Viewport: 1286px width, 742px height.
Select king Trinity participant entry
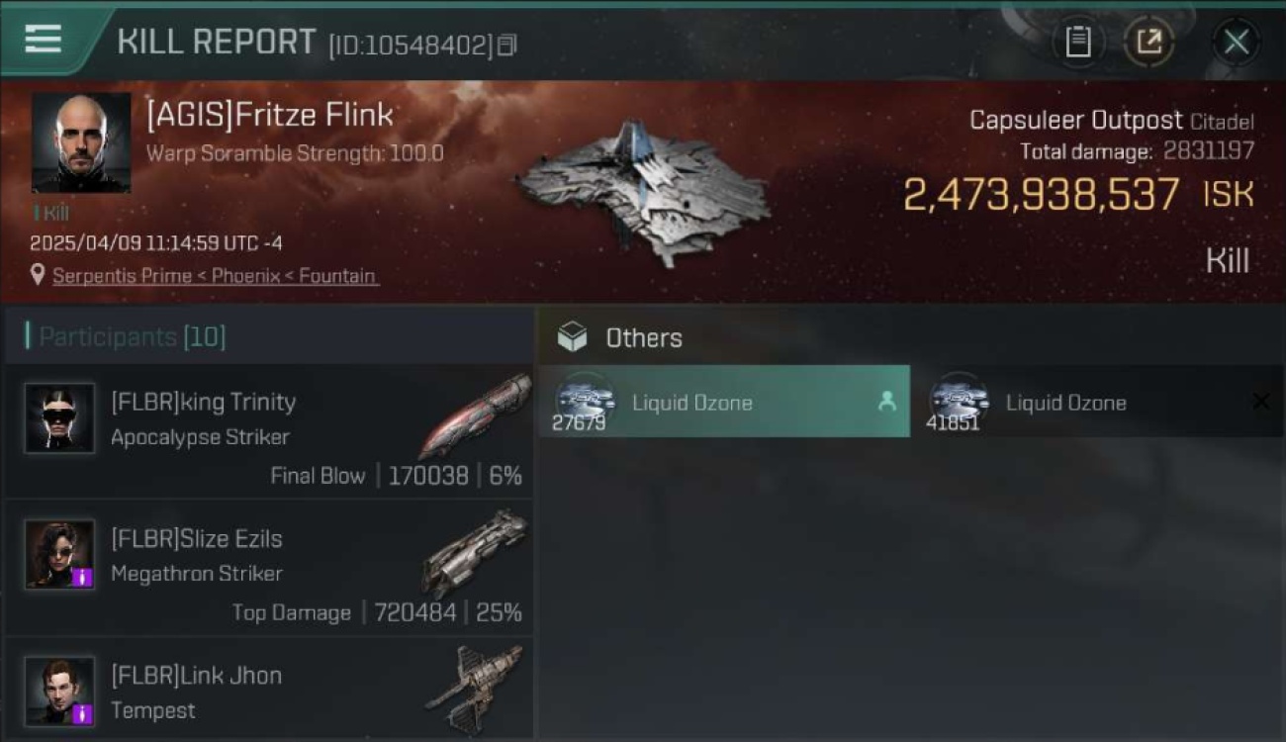[269, 430]
